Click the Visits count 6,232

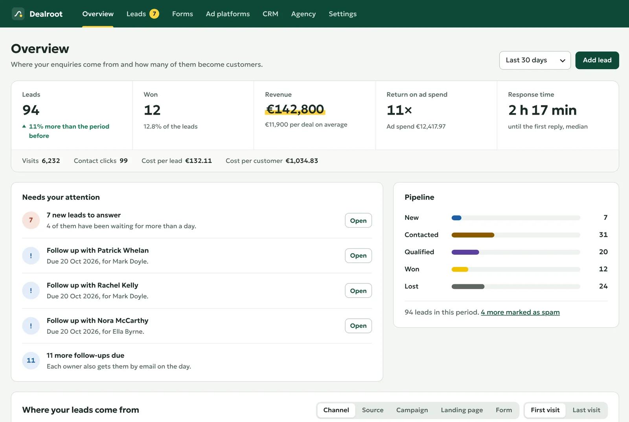(51, 161)
